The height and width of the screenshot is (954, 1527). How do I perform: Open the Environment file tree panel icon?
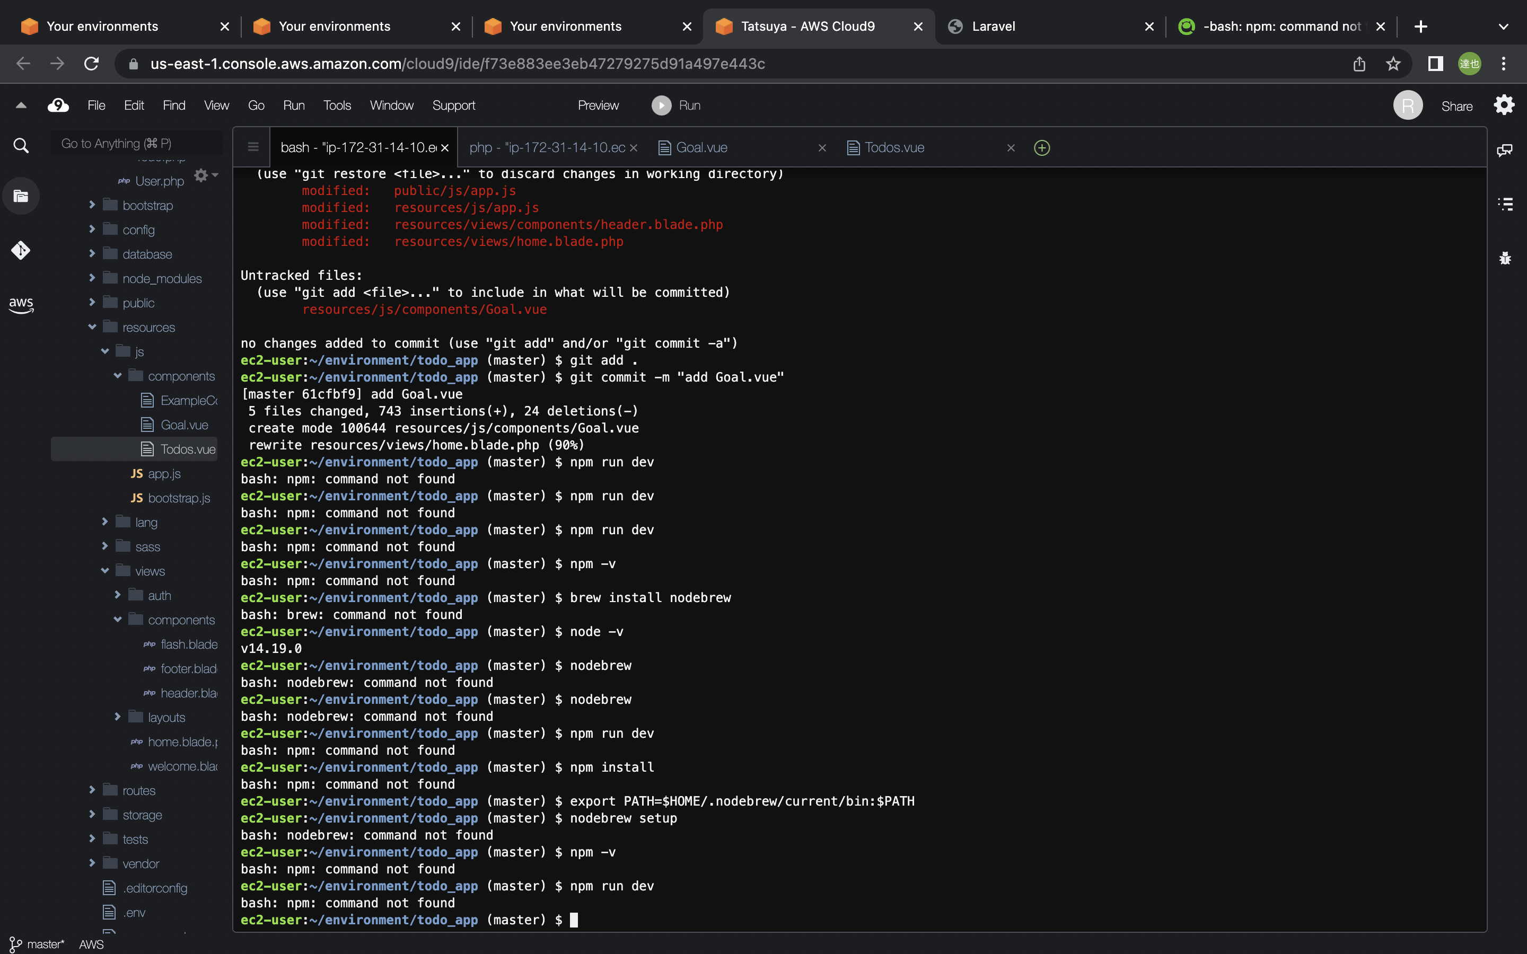[x=21, y=196]
